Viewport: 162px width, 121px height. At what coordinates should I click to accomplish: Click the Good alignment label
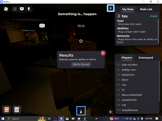154,16
